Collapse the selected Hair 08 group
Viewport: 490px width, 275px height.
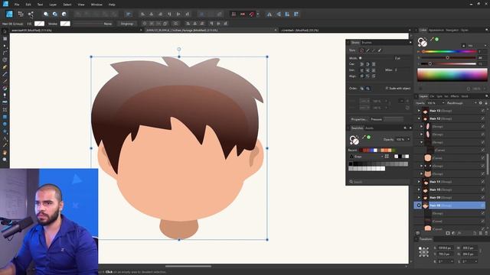(419, 205)
